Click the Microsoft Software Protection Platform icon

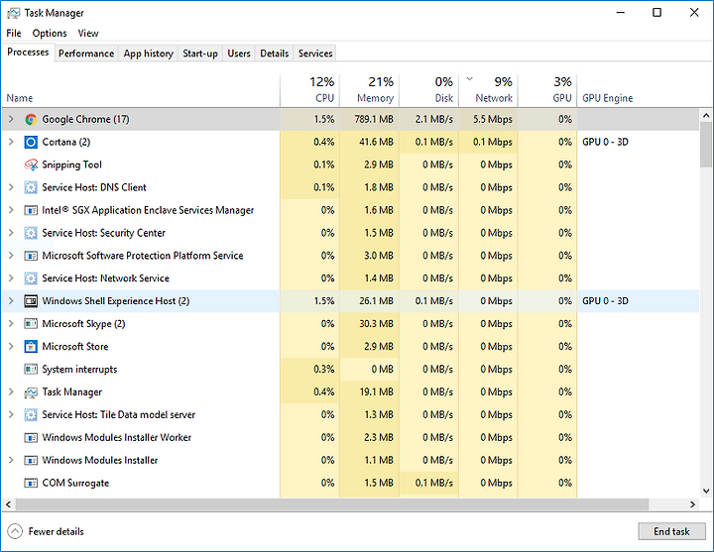(x=31, y=256)
